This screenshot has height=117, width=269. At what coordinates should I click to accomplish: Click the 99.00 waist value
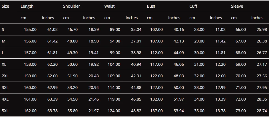(115, 53)
